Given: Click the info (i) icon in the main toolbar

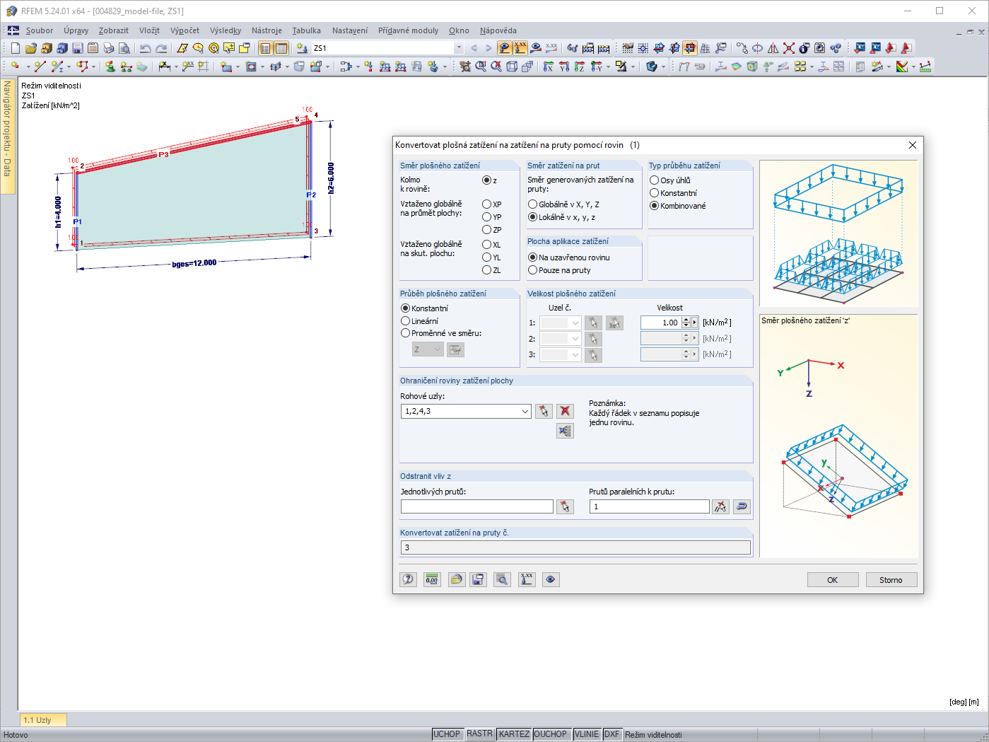Looking at the screenshot, I should [x=804, y=48].
